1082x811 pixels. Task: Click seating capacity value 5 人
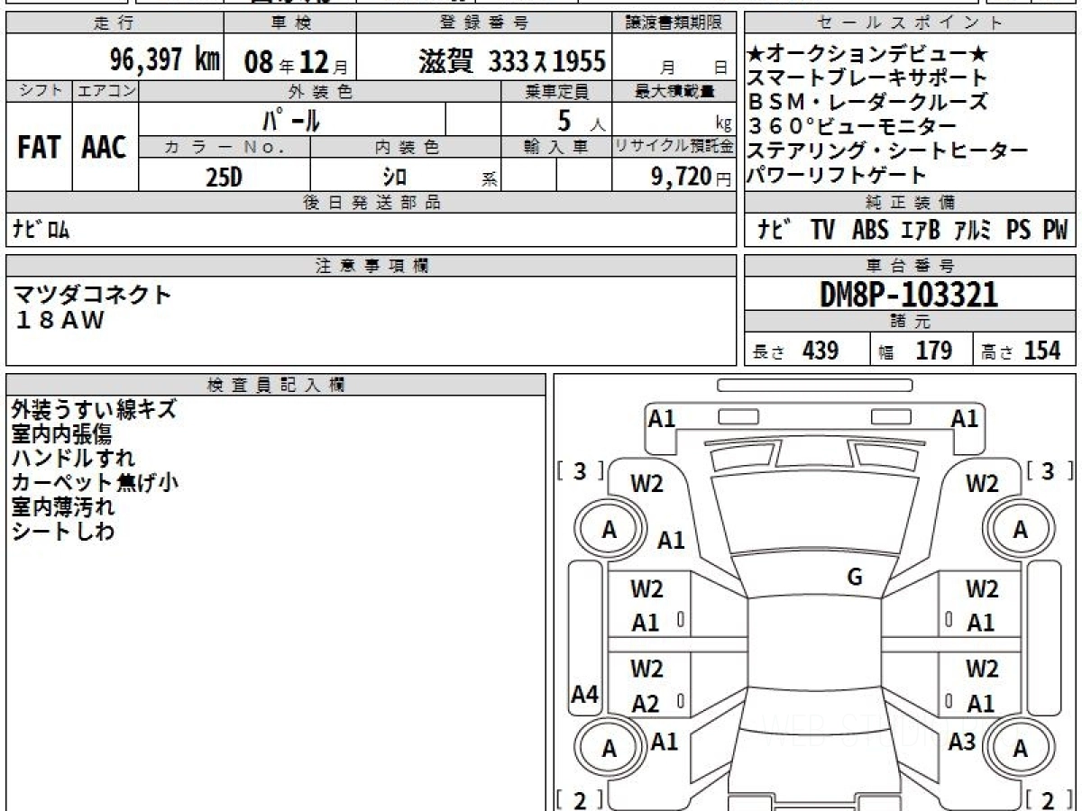tap(581, 119)
